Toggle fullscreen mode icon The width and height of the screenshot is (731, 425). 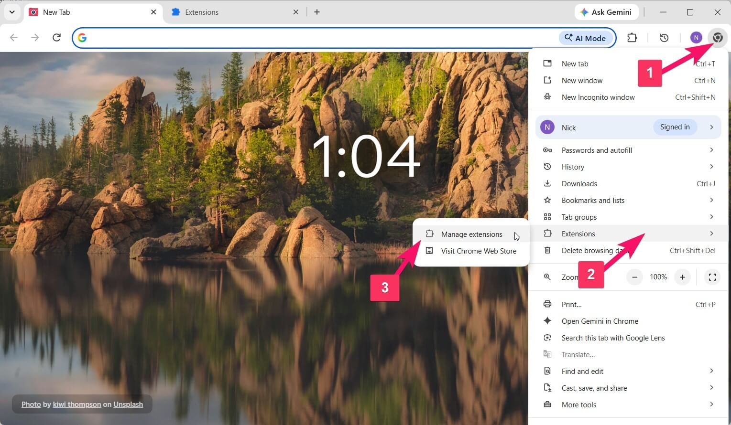pos(712,277)
